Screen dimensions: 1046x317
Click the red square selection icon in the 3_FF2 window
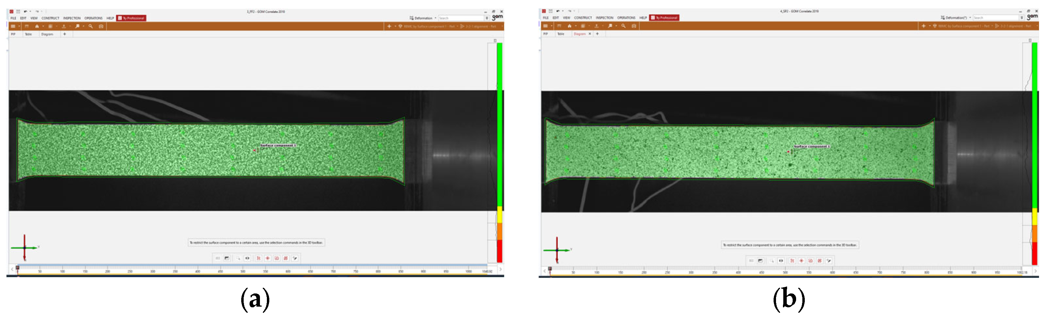tap(277, 258)
